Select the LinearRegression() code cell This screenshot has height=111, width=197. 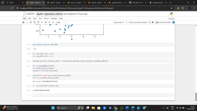(x=103, y=68)
